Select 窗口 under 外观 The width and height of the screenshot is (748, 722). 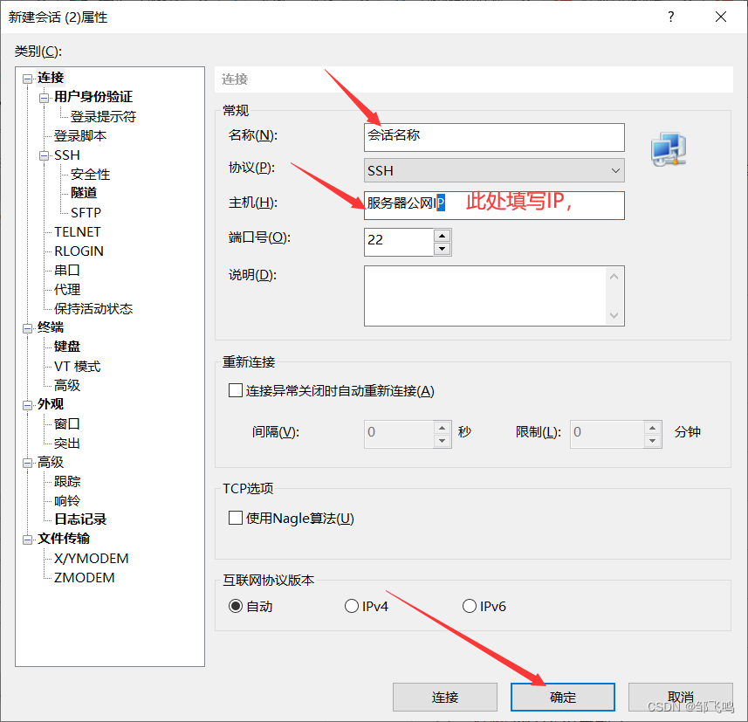(67, 423)
